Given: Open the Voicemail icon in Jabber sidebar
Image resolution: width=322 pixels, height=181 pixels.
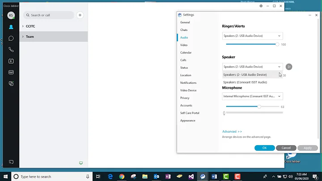Looking at the screenshot, I should coord(11,72).
